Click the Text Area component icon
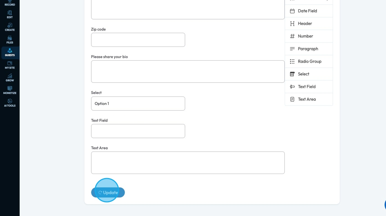Image resolution: width=386 pixels, height=216 pixels. (x=292, y=99)
